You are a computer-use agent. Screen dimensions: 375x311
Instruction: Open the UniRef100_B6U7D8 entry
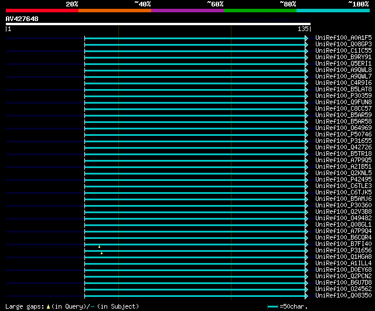tap(343, 283)
